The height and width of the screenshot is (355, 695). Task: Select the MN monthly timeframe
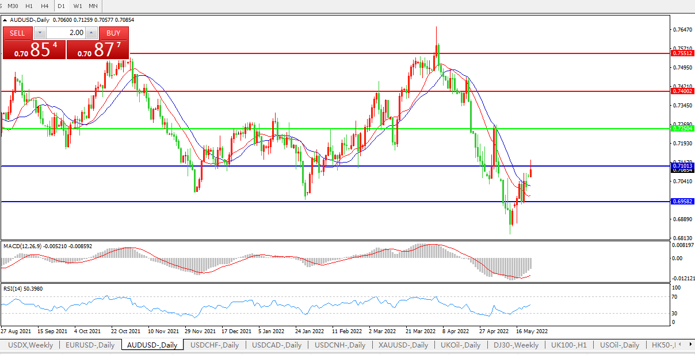pyautogui.click(x=93, y=6)
